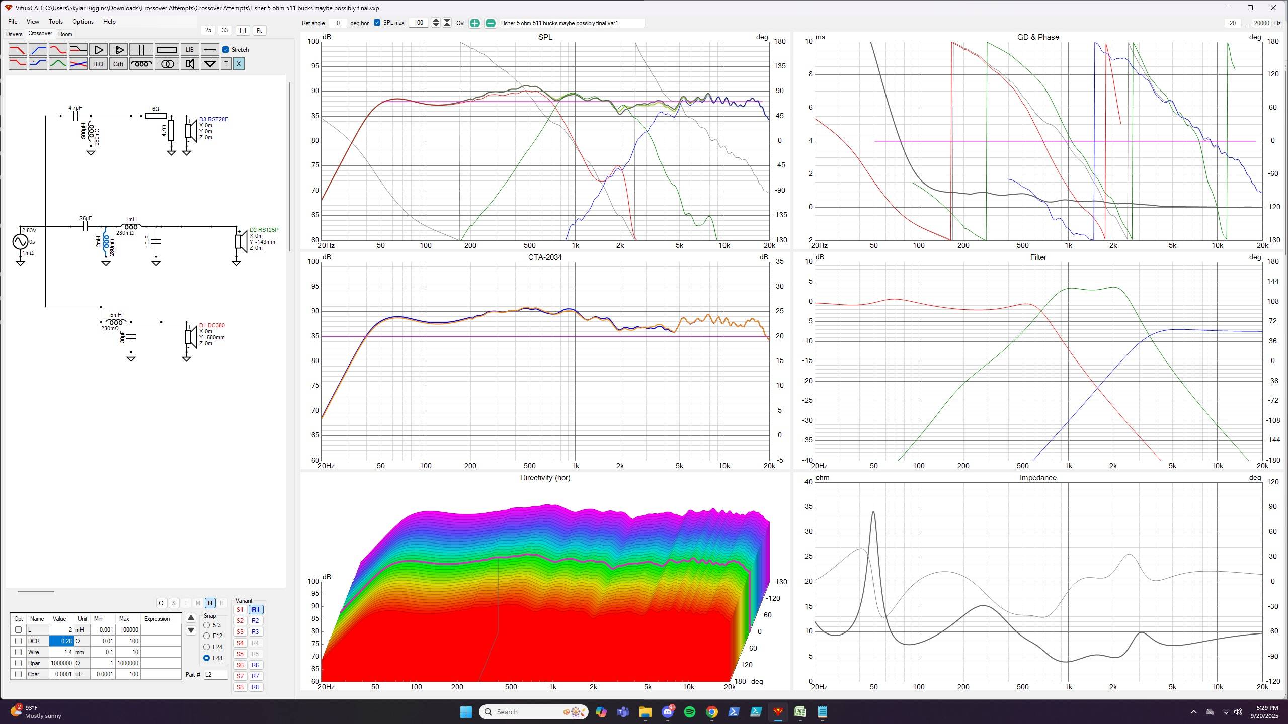Add a driver speaker component
Screen dimensions: 1288x724
[190, 64]
